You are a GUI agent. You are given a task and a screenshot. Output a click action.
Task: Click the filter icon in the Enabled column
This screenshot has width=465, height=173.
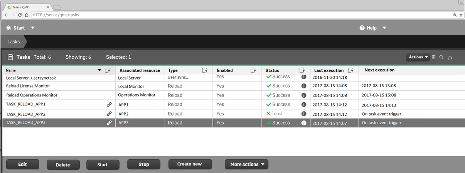click(253, 70)
